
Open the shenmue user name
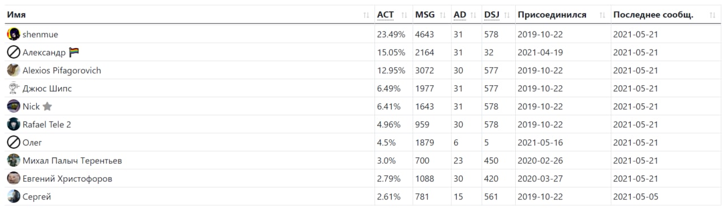(x=40, y=34)
